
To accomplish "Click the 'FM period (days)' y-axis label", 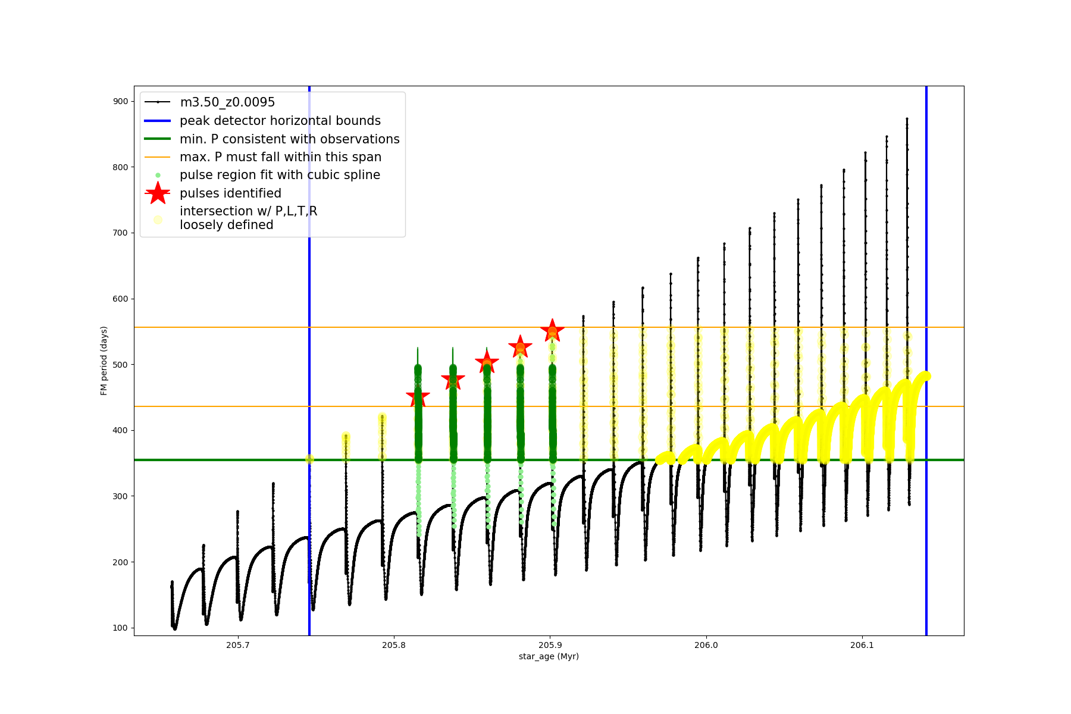I will coord(104,361).
